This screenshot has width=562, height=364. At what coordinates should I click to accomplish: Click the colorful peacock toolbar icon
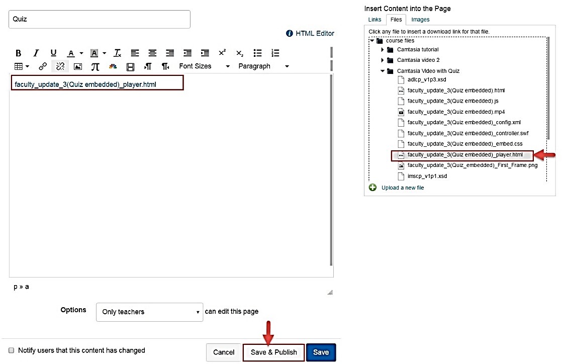coord(113,66)
